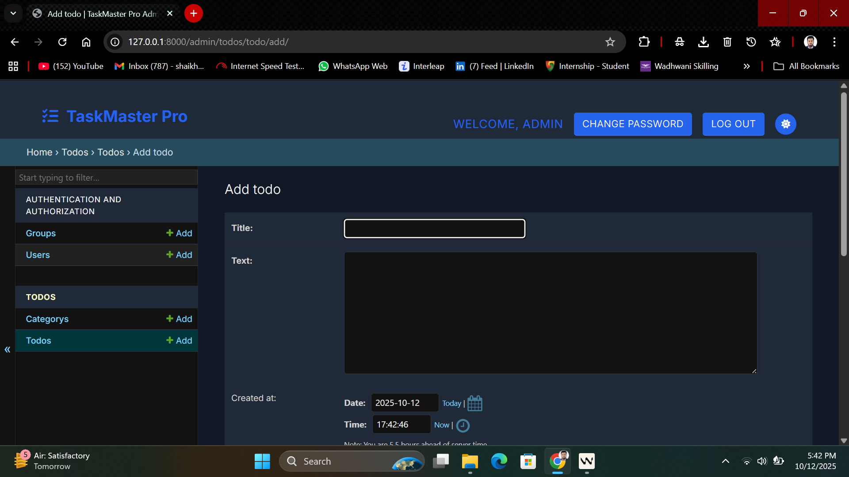Viewport: 849px width, 477px height.
Task: Open the clock time picker icon
Action: point(463,425)
